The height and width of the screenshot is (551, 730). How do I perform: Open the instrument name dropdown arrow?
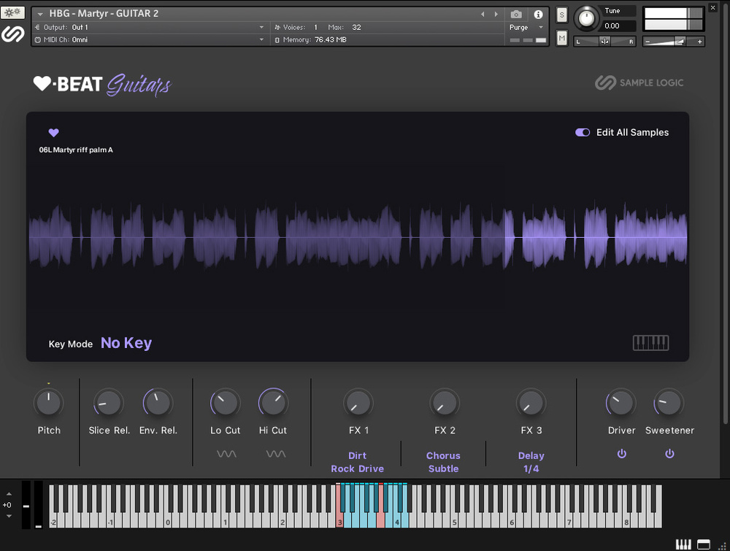[x=40, y=14]
